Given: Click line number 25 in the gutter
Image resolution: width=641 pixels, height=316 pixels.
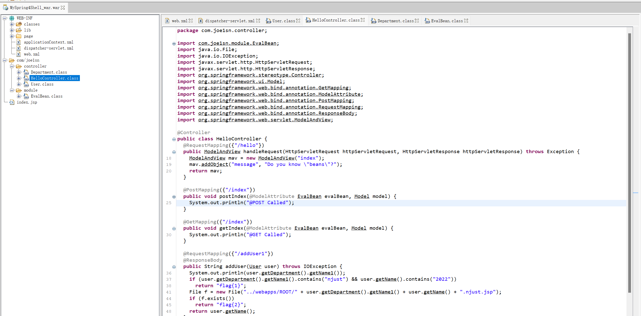Looking at the screenshot, I should tap(169, 203).
